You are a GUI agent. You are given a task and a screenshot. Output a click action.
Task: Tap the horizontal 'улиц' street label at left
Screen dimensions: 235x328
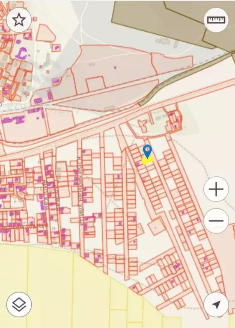(x=23, y=226)
